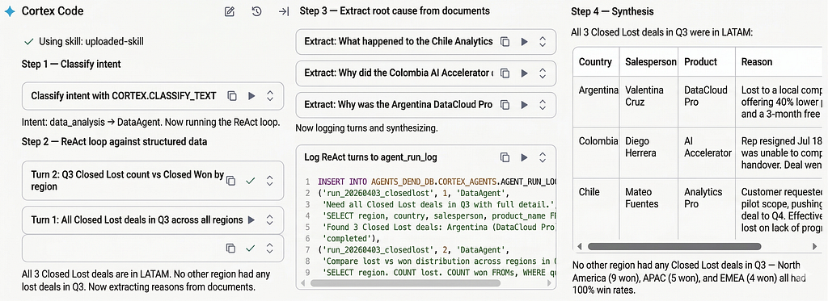
Task: Click 'Step 2 — ReAct loop' heading
Action: 114,141
